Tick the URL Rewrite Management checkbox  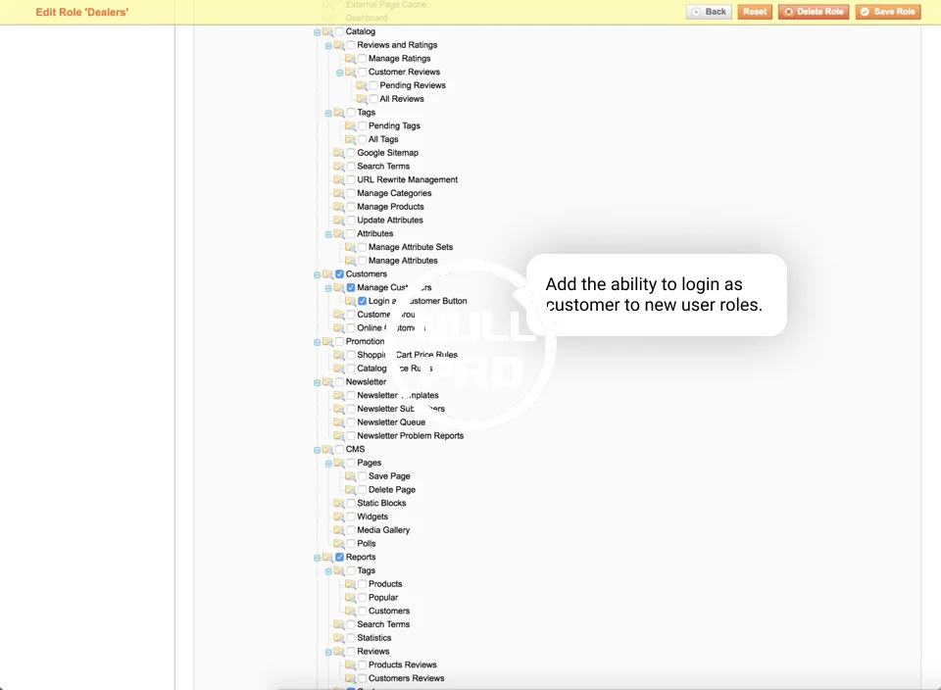pos(351,180)
